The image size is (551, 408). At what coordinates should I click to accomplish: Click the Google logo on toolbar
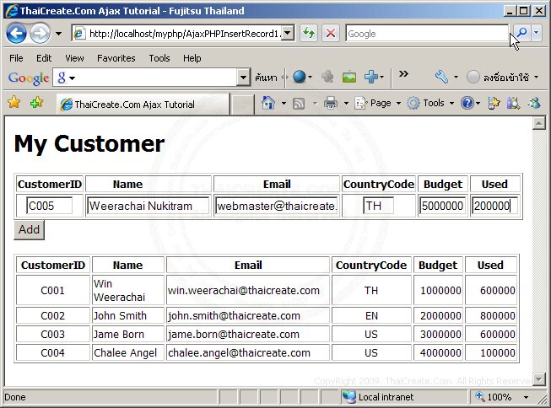point(29,78)
